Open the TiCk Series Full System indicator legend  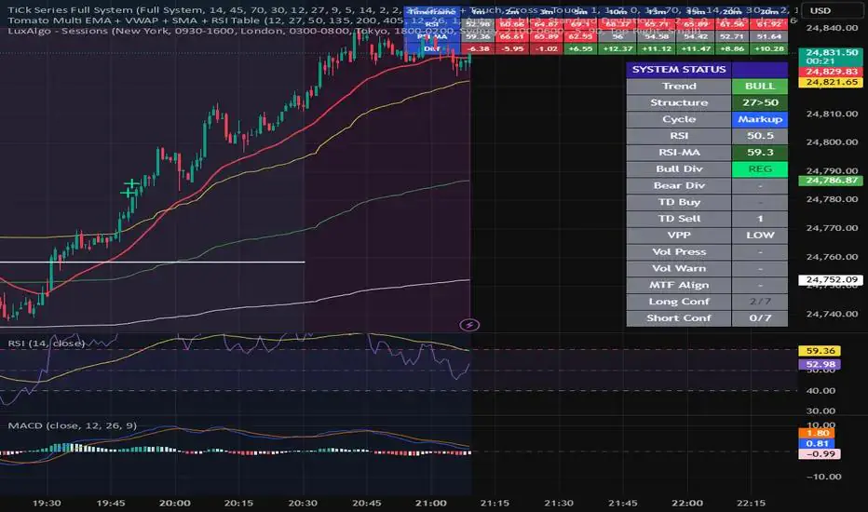pyautogui.click(x=70, y=10)
